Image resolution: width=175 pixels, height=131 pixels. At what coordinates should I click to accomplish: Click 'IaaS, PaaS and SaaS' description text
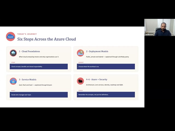[36, 85]
